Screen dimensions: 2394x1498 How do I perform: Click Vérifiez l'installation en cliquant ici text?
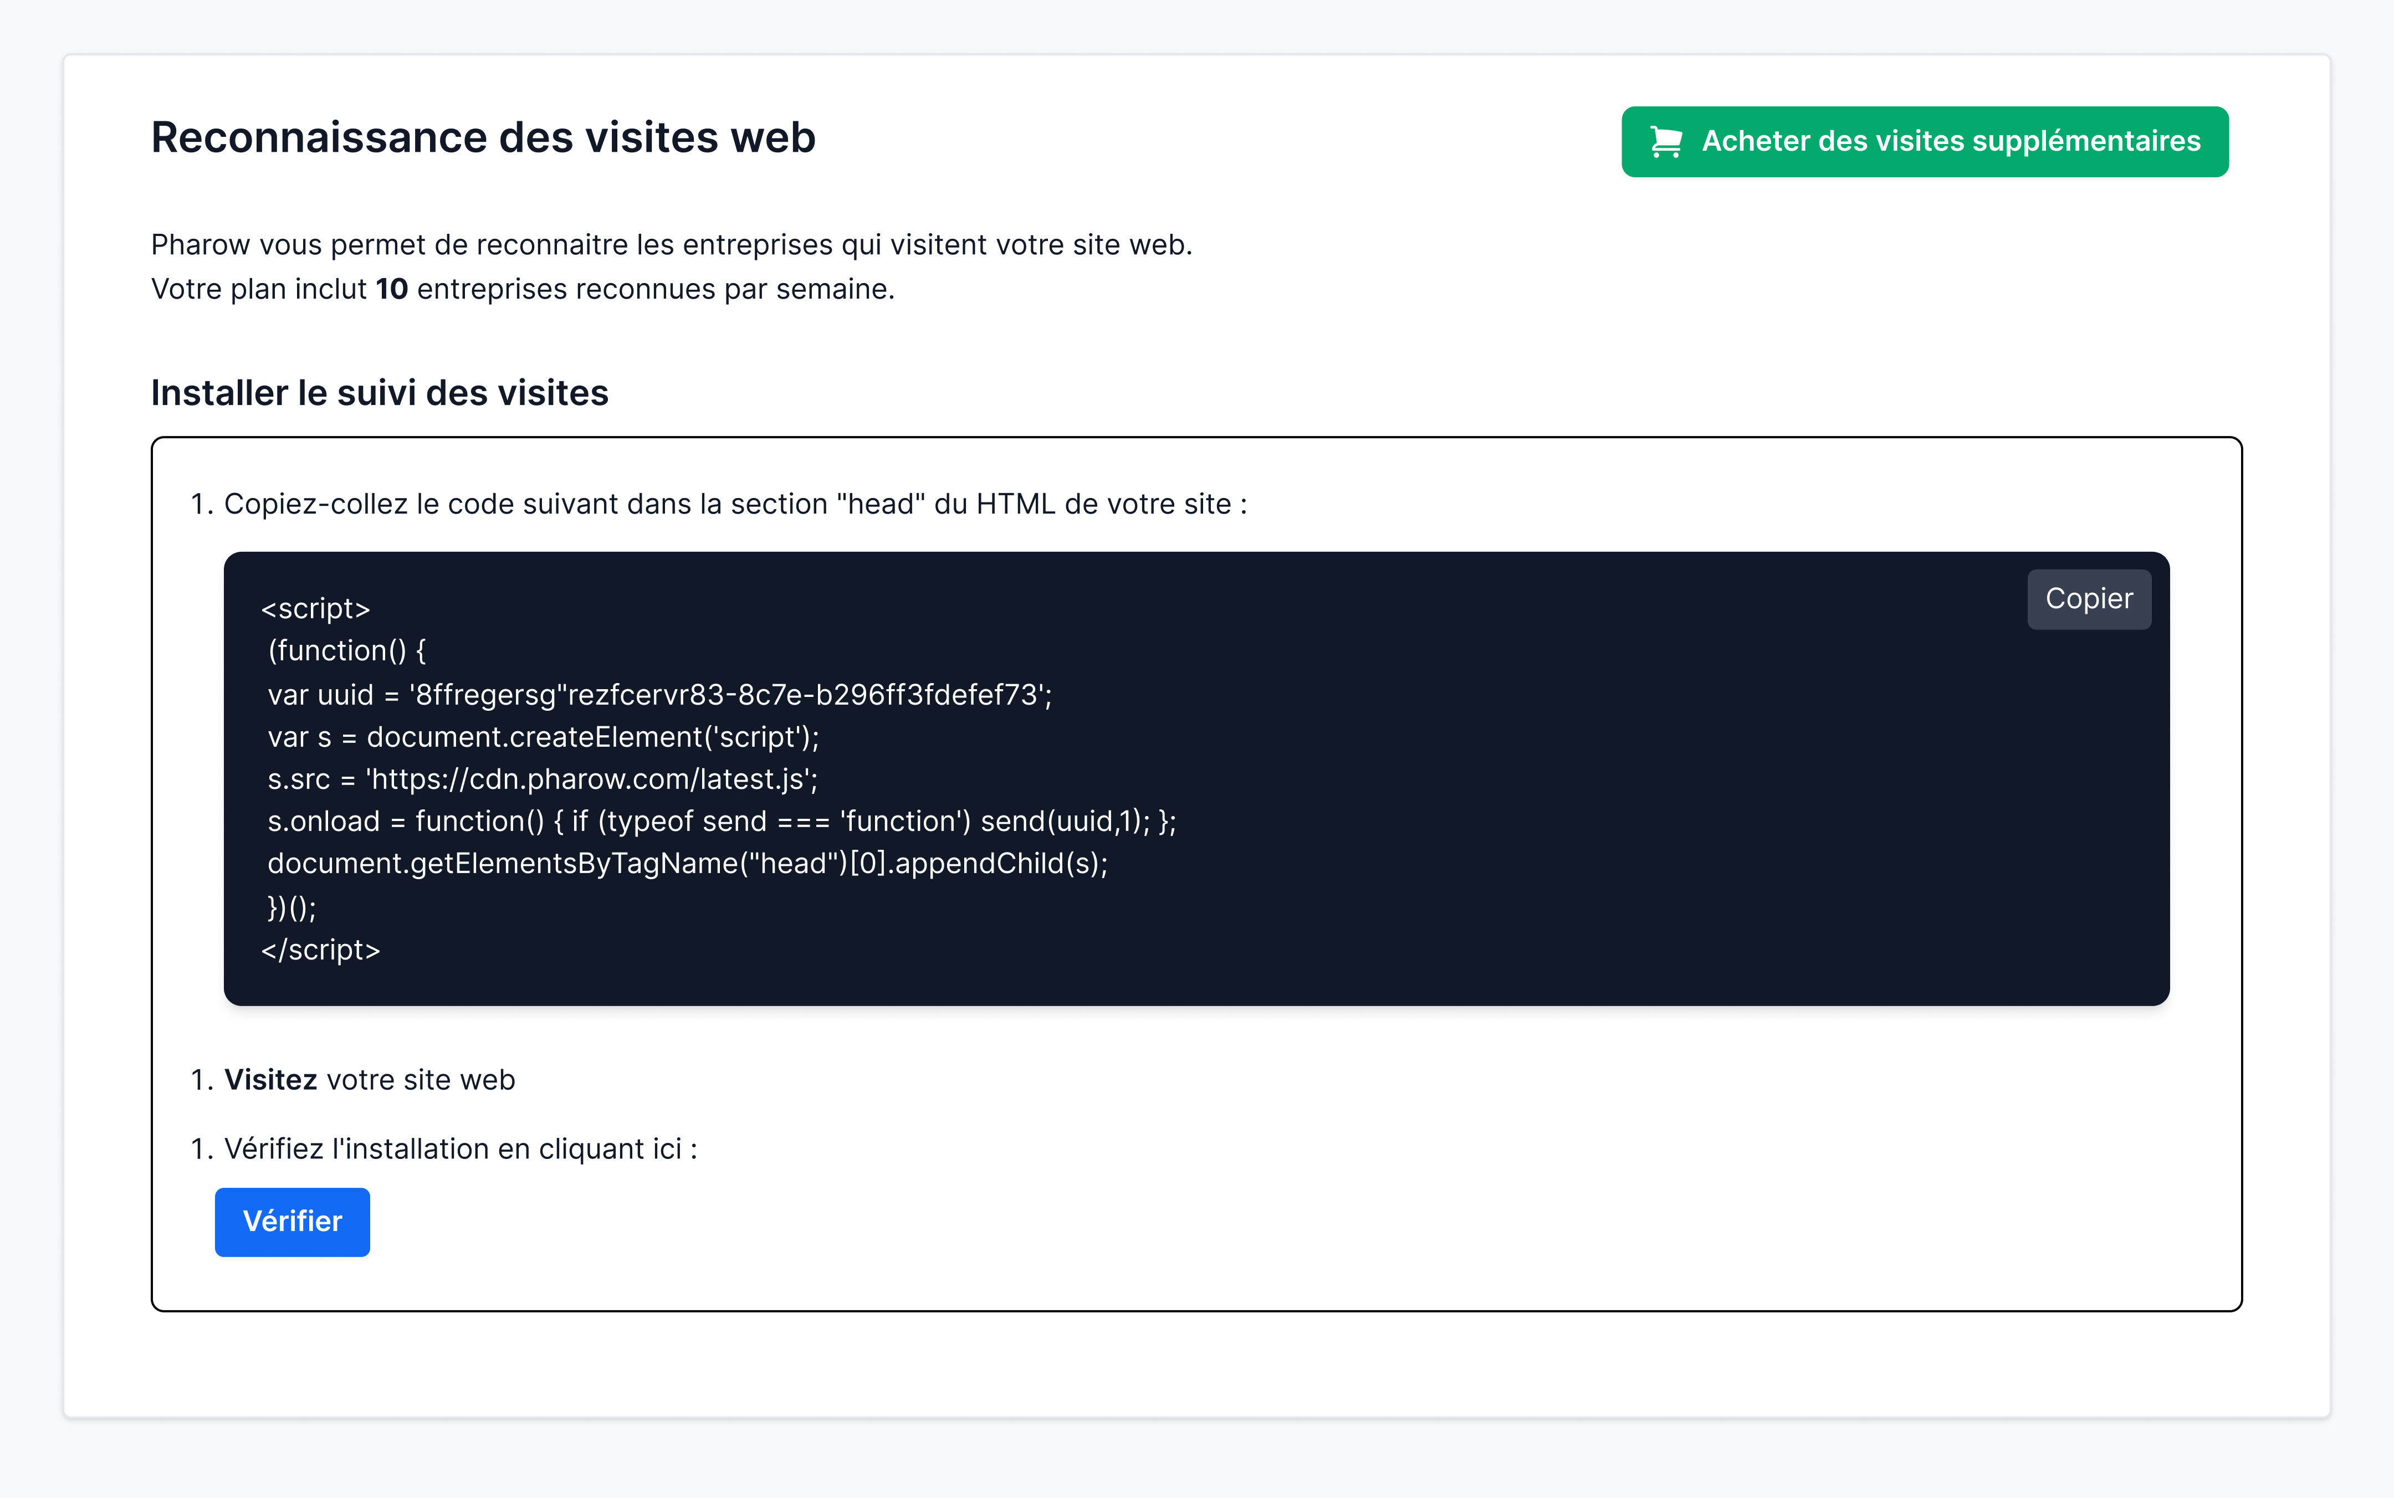point(460,1149)
